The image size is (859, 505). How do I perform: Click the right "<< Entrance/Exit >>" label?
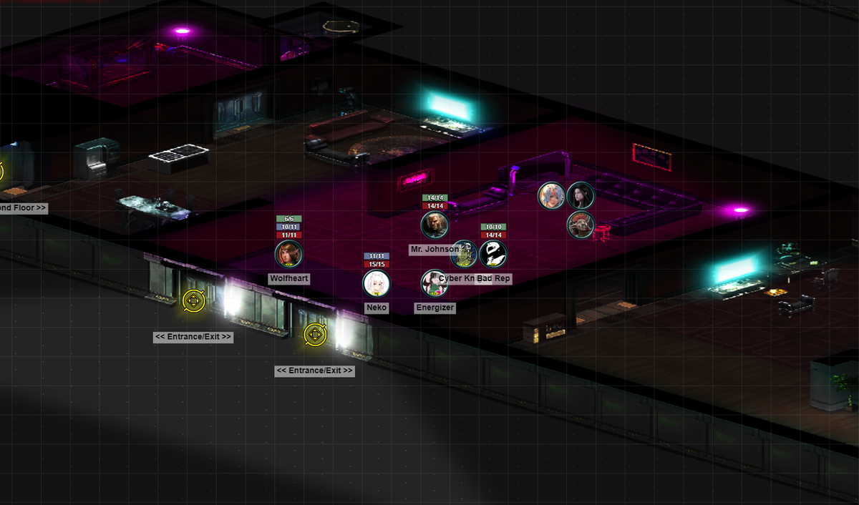[314, 371]
